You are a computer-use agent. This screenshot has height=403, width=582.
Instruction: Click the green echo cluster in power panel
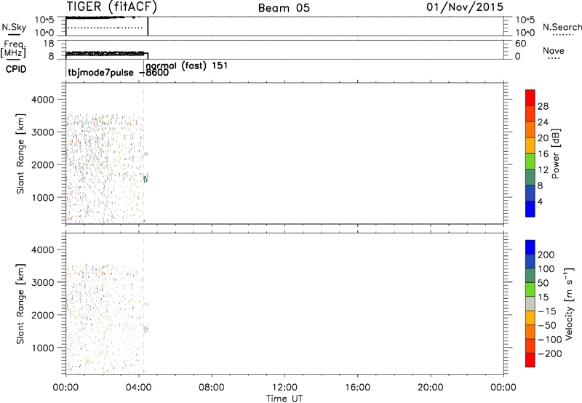(146, 178)
